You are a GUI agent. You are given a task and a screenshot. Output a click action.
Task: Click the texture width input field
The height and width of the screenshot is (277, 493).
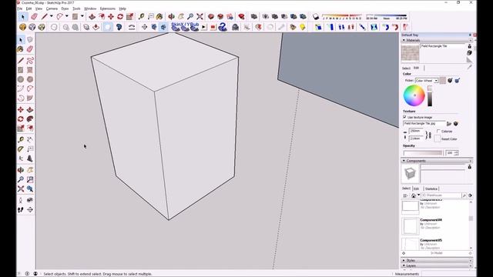[416, 131]
